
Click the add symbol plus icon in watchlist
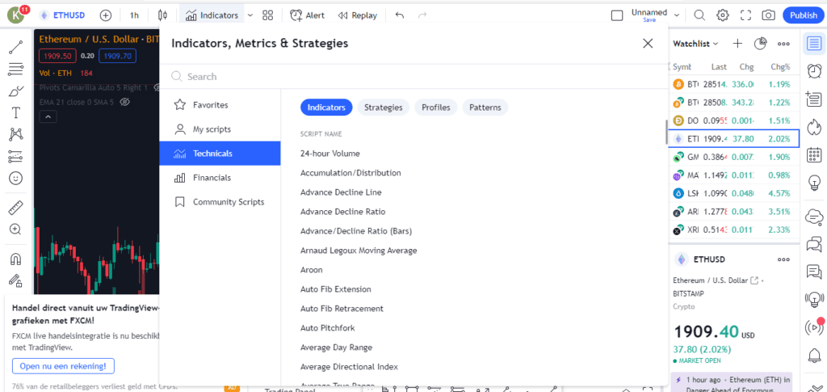737,44
